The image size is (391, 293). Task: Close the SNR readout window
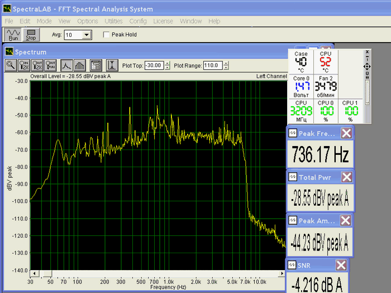point(341,265)
